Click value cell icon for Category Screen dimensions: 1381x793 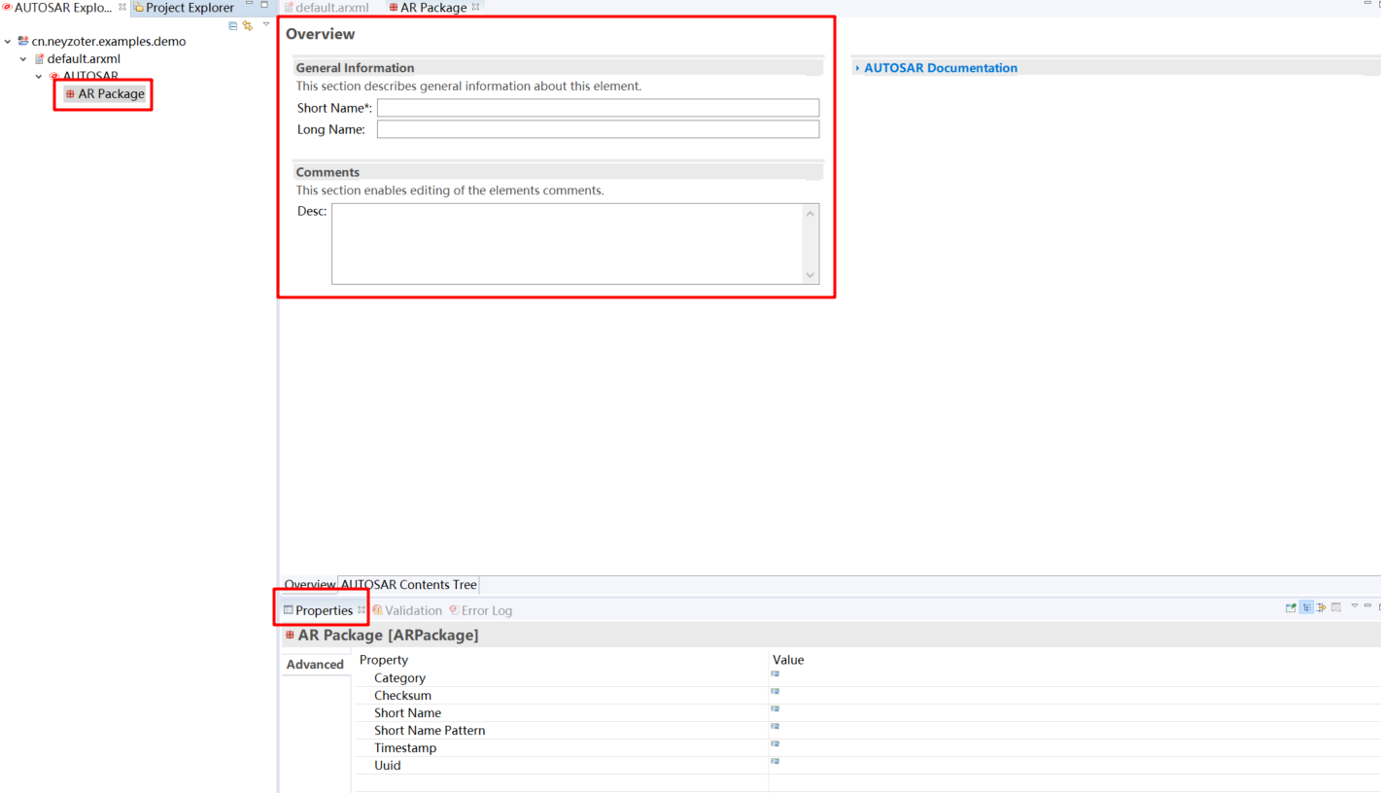[775, 673]
